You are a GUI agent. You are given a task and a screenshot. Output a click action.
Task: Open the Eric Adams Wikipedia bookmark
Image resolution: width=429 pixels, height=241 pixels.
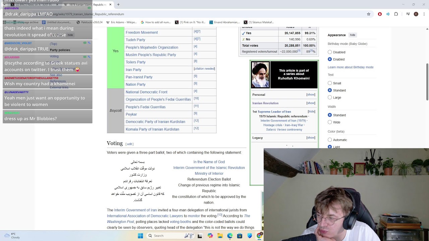(121, 22)
